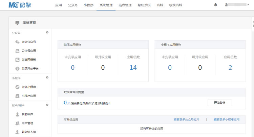Open the 帮助系统 top menu

(x=144, y=5)
